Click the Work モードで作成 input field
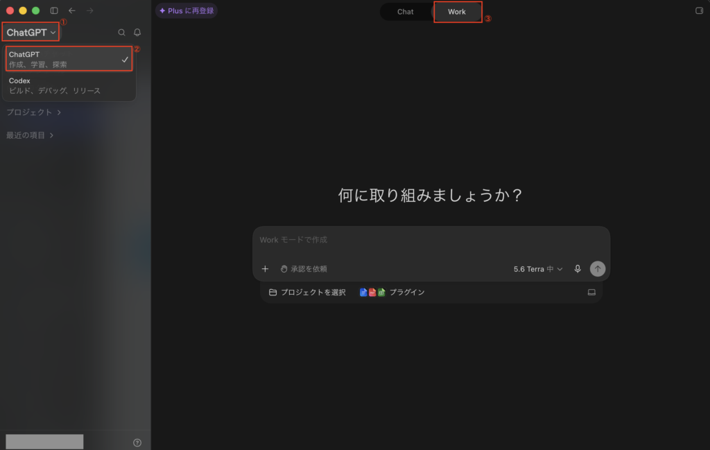 (431, 240)
